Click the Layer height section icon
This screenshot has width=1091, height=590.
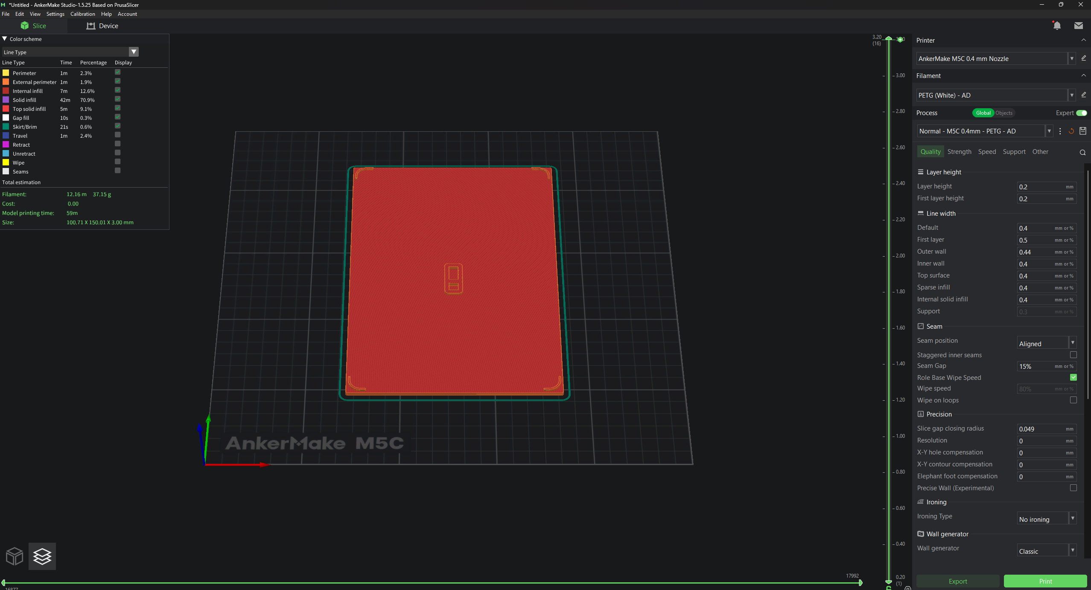[x=921, y=172]
